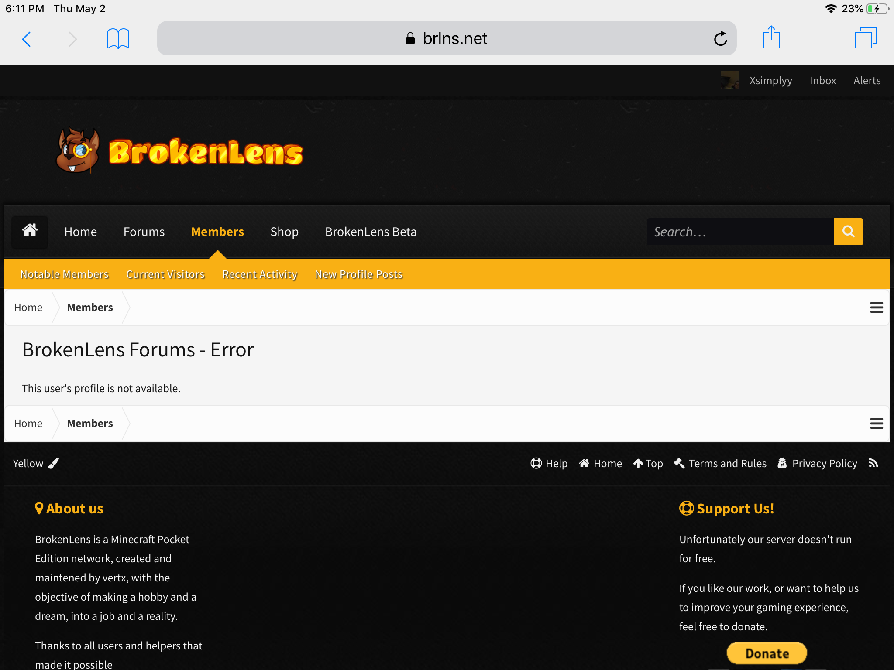894x670 pixels.
Task: Tap the Wi-Fi status icon
Action: pyautogui.click(x=831, y=9)
